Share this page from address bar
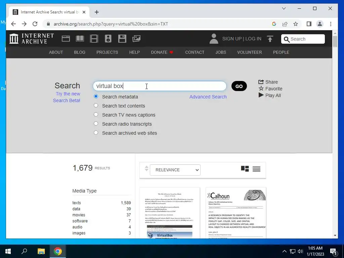344x258 pixels. click(x=285, y=24)
